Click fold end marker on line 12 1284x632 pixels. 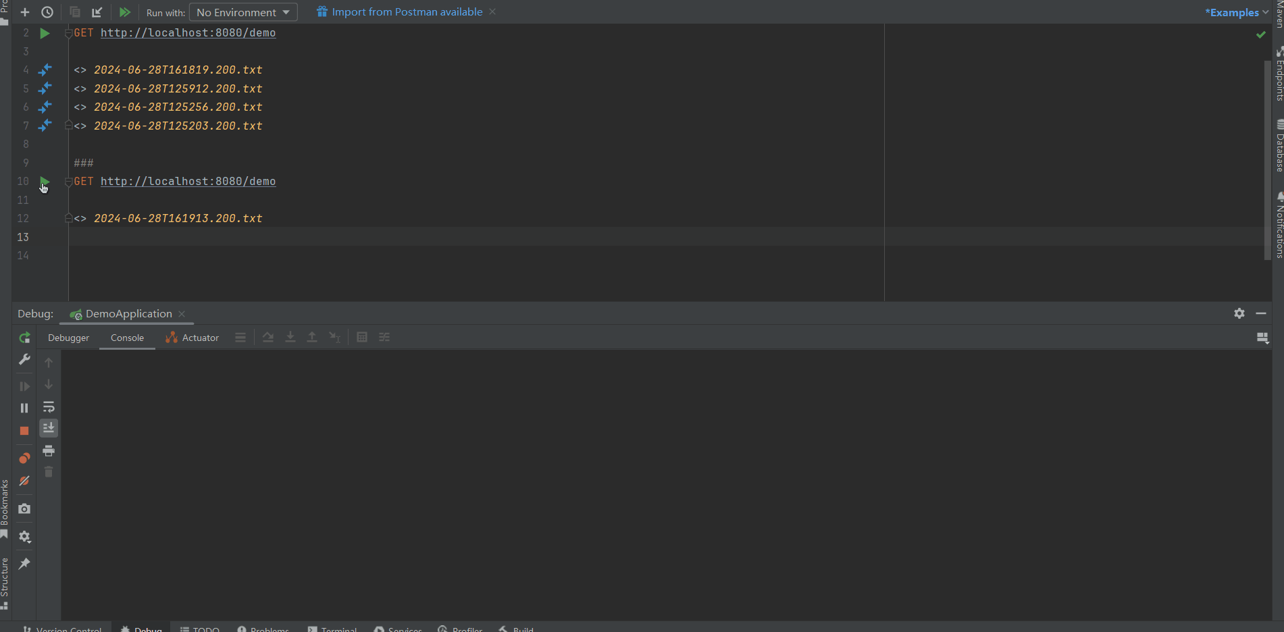(68, 217)
